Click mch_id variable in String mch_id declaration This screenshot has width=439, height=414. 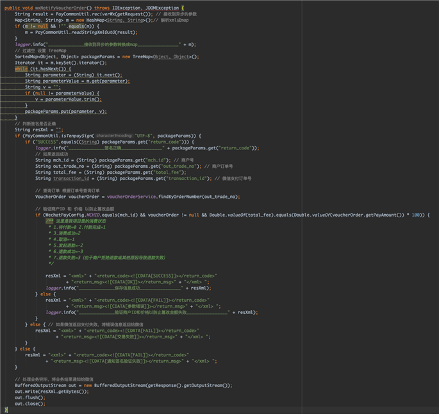[x=61, y=160]
